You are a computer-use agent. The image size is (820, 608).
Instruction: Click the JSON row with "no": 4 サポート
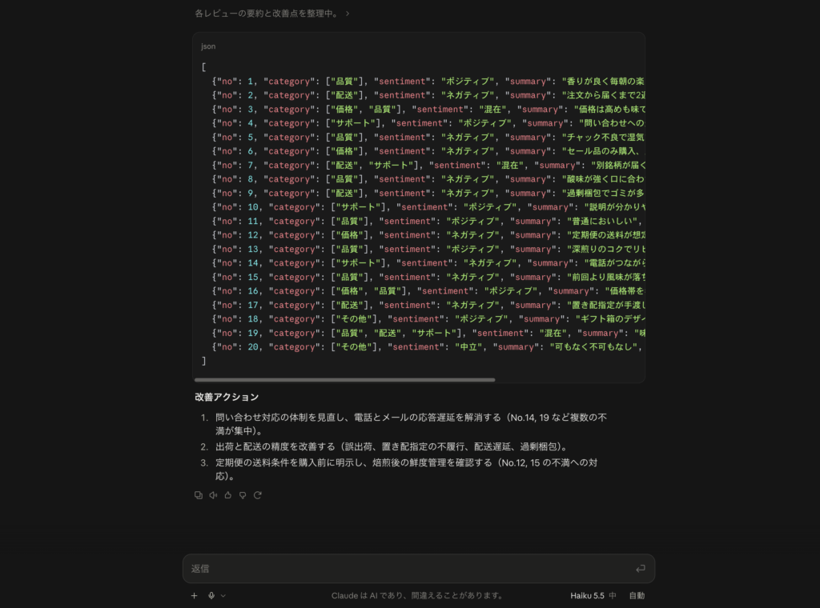pos(428,123)
